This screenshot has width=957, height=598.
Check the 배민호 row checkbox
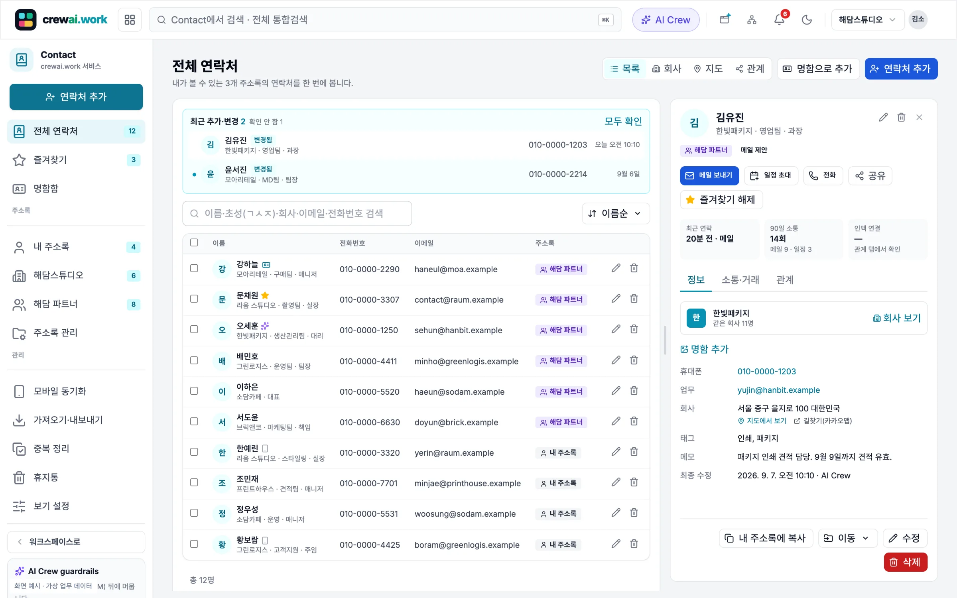click(x=194, y=360)
